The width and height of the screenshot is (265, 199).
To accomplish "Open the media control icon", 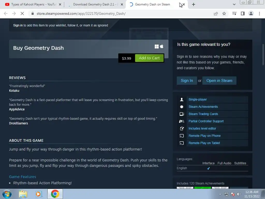I will coord(234,13).
